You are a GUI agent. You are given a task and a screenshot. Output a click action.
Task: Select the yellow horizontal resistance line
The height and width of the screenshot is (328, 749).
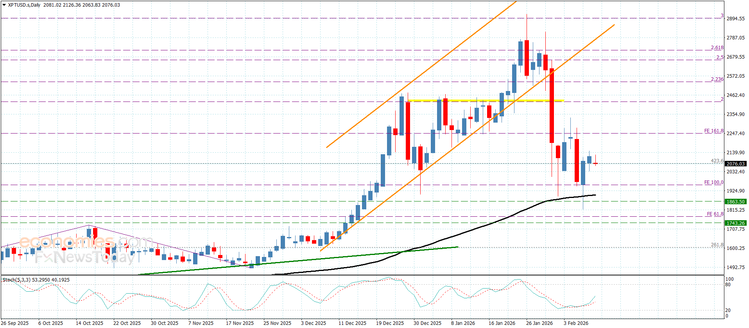[x=486, y=101]
